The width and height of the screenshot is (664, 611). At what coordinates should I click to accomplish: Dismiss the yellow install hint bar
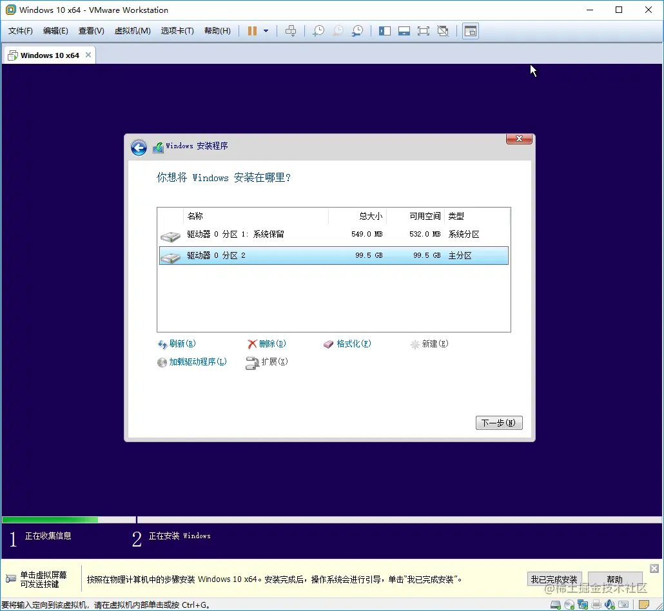[x=654, y=568]
